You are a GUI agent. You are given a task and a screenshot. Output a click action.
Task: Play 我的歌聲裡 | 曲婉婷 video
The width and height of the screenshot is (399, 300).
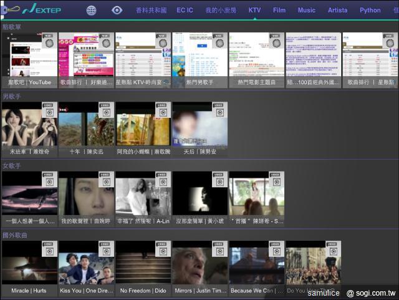pos(86,199)
